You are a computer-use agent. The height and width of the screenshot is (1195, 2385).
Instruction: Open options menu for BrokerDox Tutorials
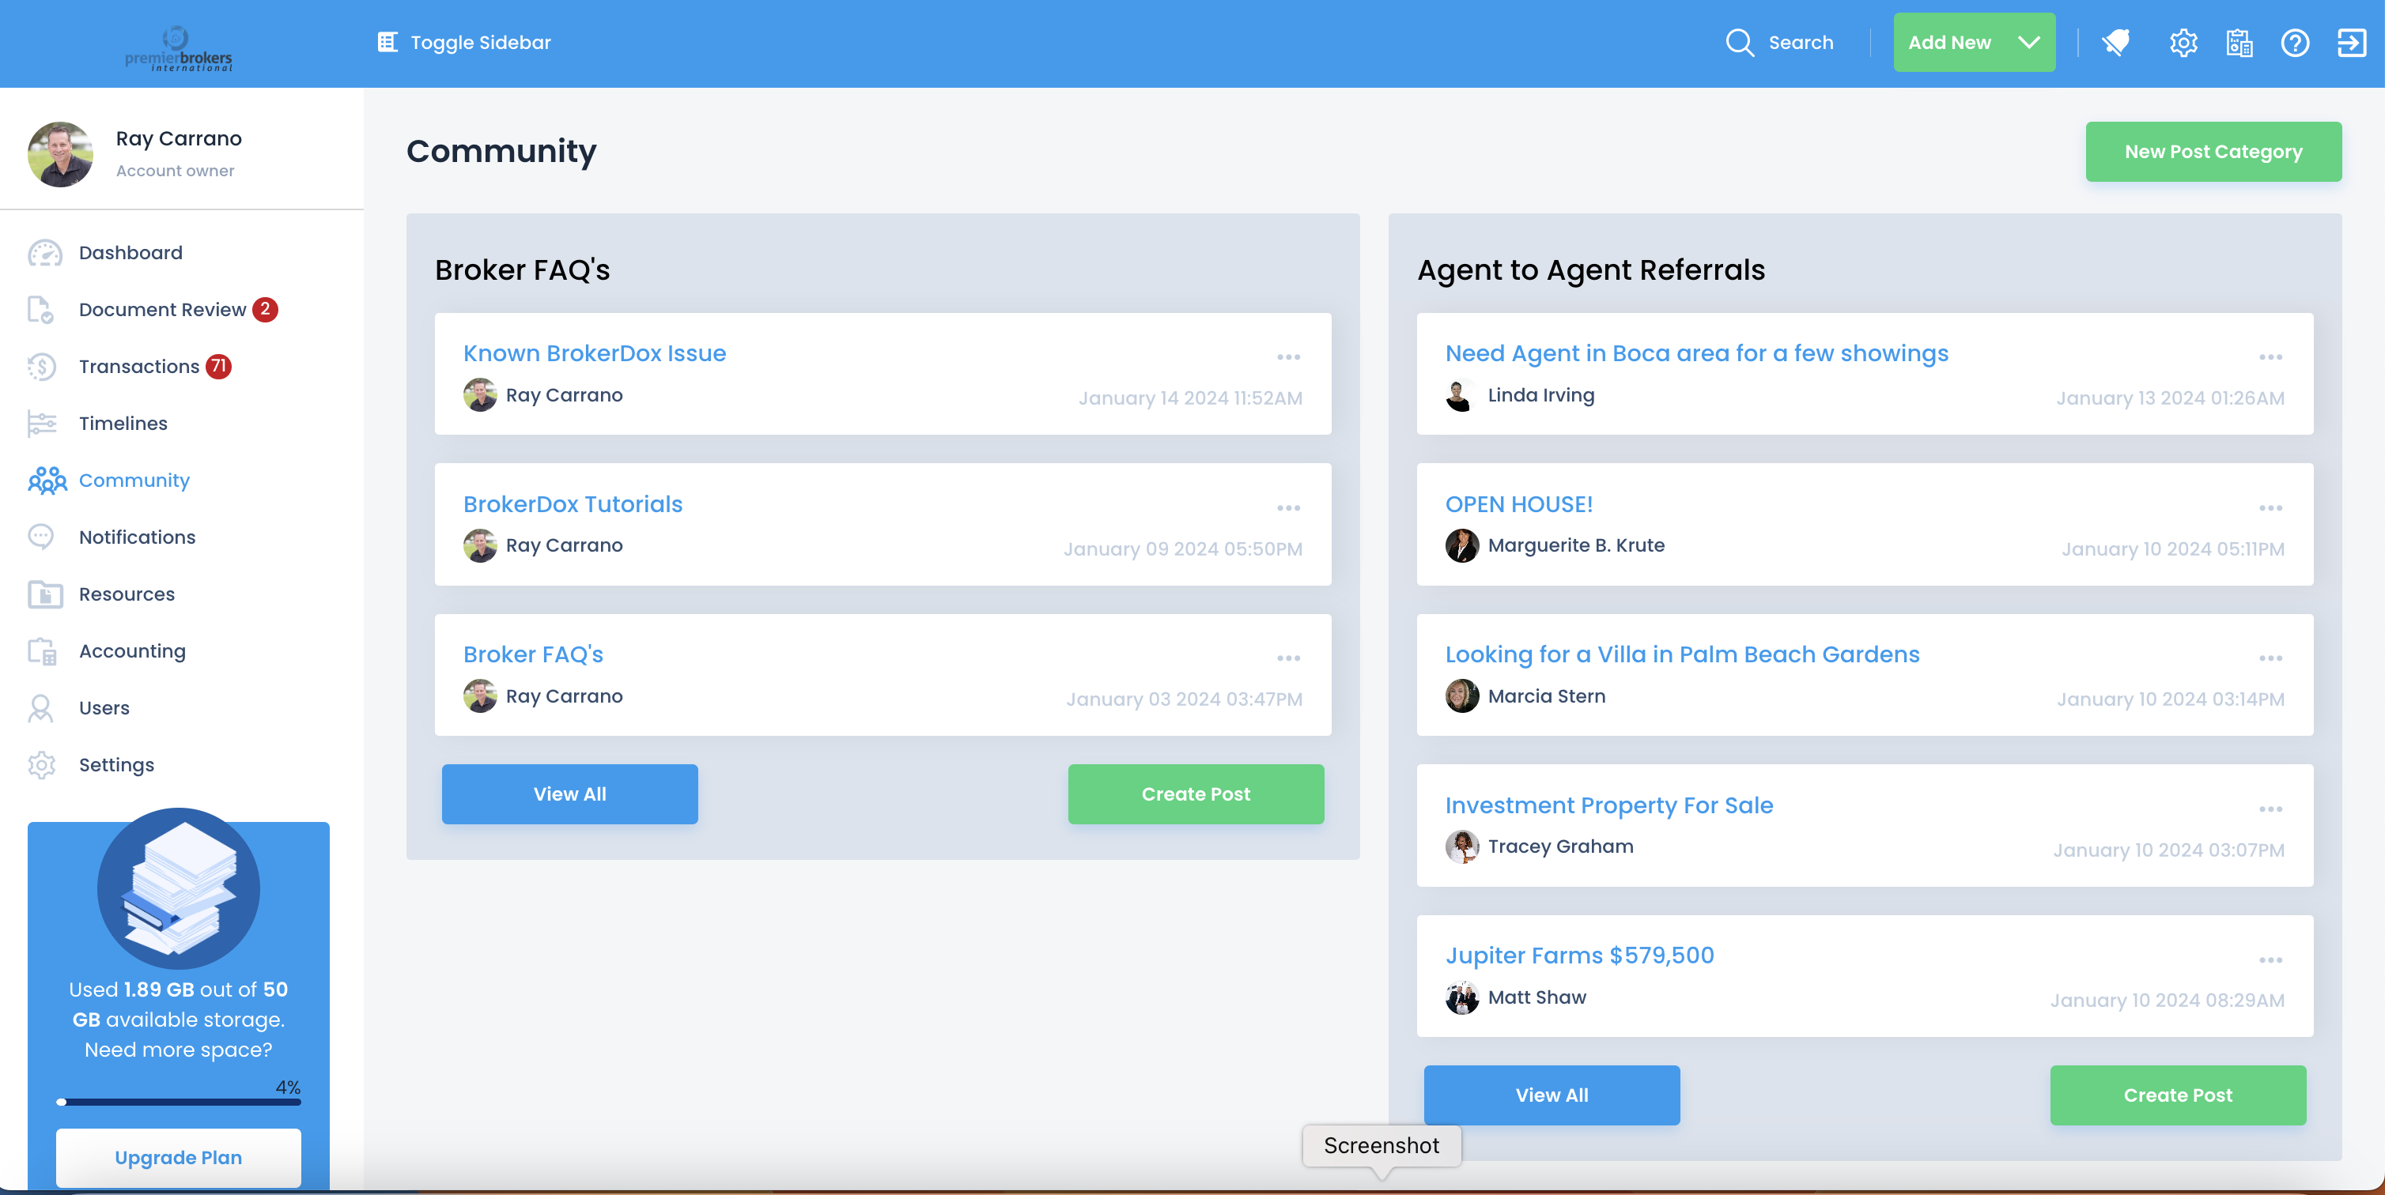point(1289,508)
